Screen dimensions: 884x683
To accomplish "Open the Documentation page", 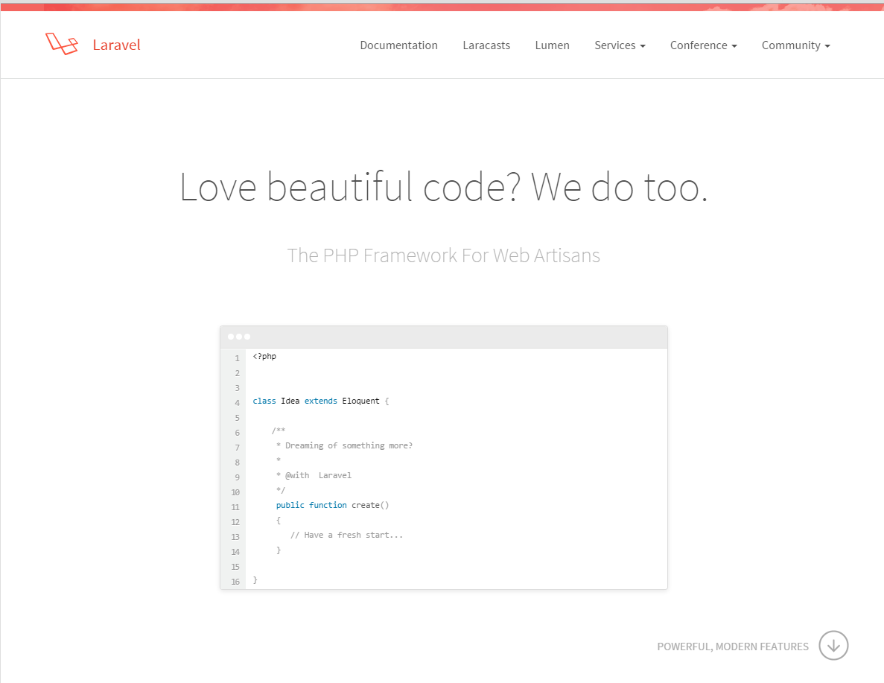I will pyautogui.click(x=398, y=45).
